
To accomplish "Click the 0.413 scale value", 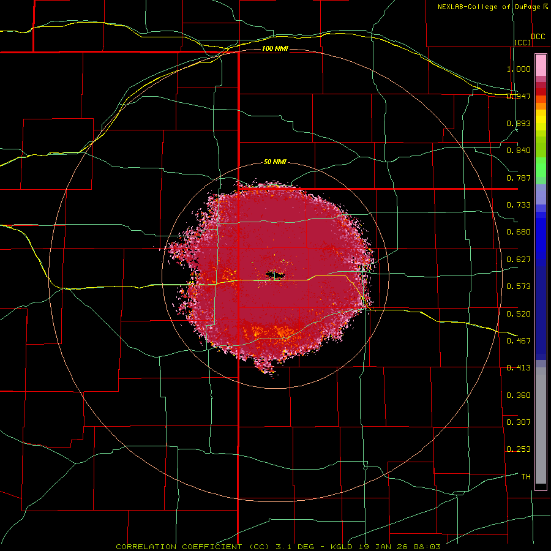I will tap(519, 368).
